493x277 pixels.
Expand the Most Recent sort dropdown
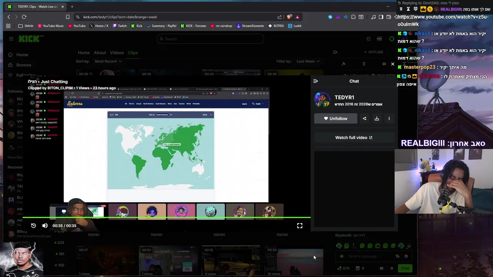pos(108,61)
